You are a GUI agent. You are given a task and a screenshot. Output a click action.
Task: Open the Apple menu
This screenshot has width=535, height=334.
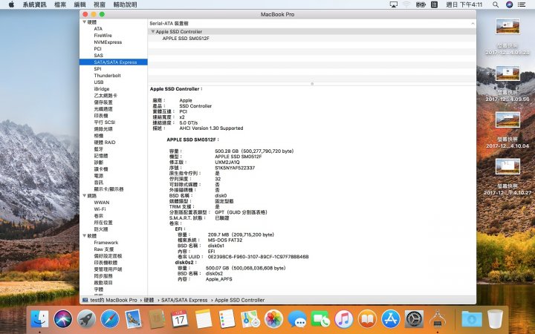click(11, 4)
